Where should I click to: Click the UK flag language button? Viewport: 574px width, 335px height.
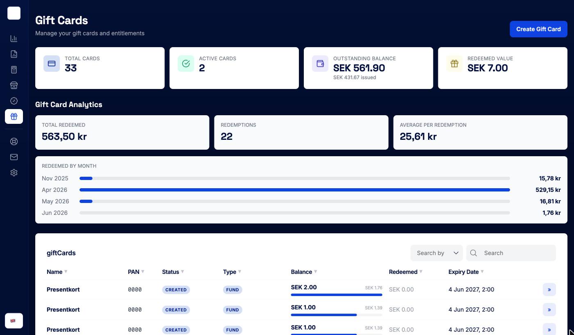pos(14,321)
